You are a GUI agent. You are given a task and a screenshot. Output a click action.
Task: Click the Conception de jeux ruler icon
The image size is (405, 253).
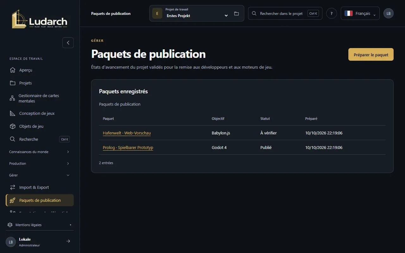(13, 113)
